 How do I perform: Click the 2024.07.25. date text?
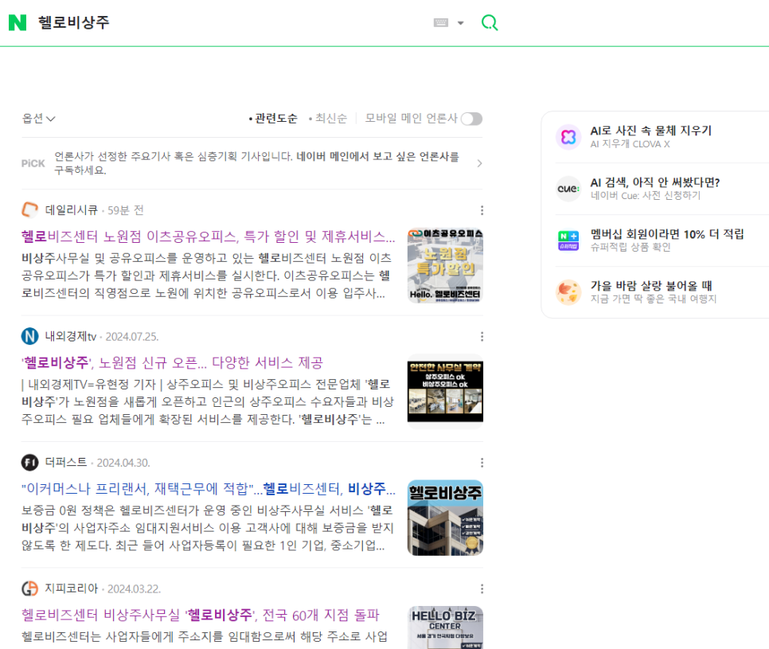(132, 337)
